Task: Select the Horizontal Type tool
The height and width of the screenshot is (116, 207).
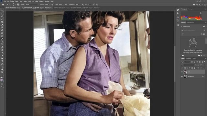Action: [2, 61]
